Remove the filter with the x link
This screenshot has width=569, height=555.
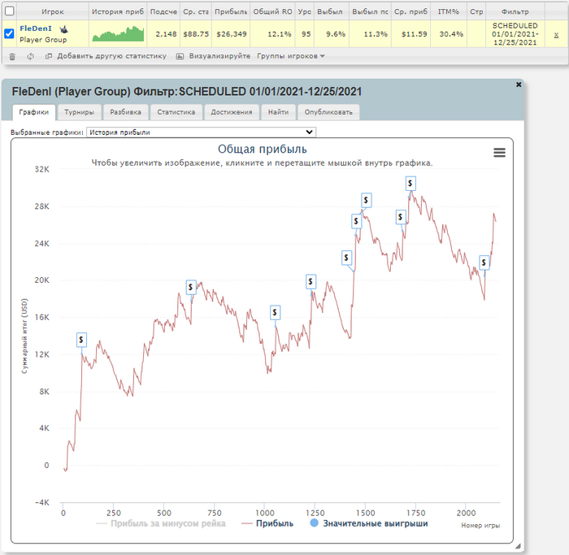pyautogui.click(x=556, y=35)
